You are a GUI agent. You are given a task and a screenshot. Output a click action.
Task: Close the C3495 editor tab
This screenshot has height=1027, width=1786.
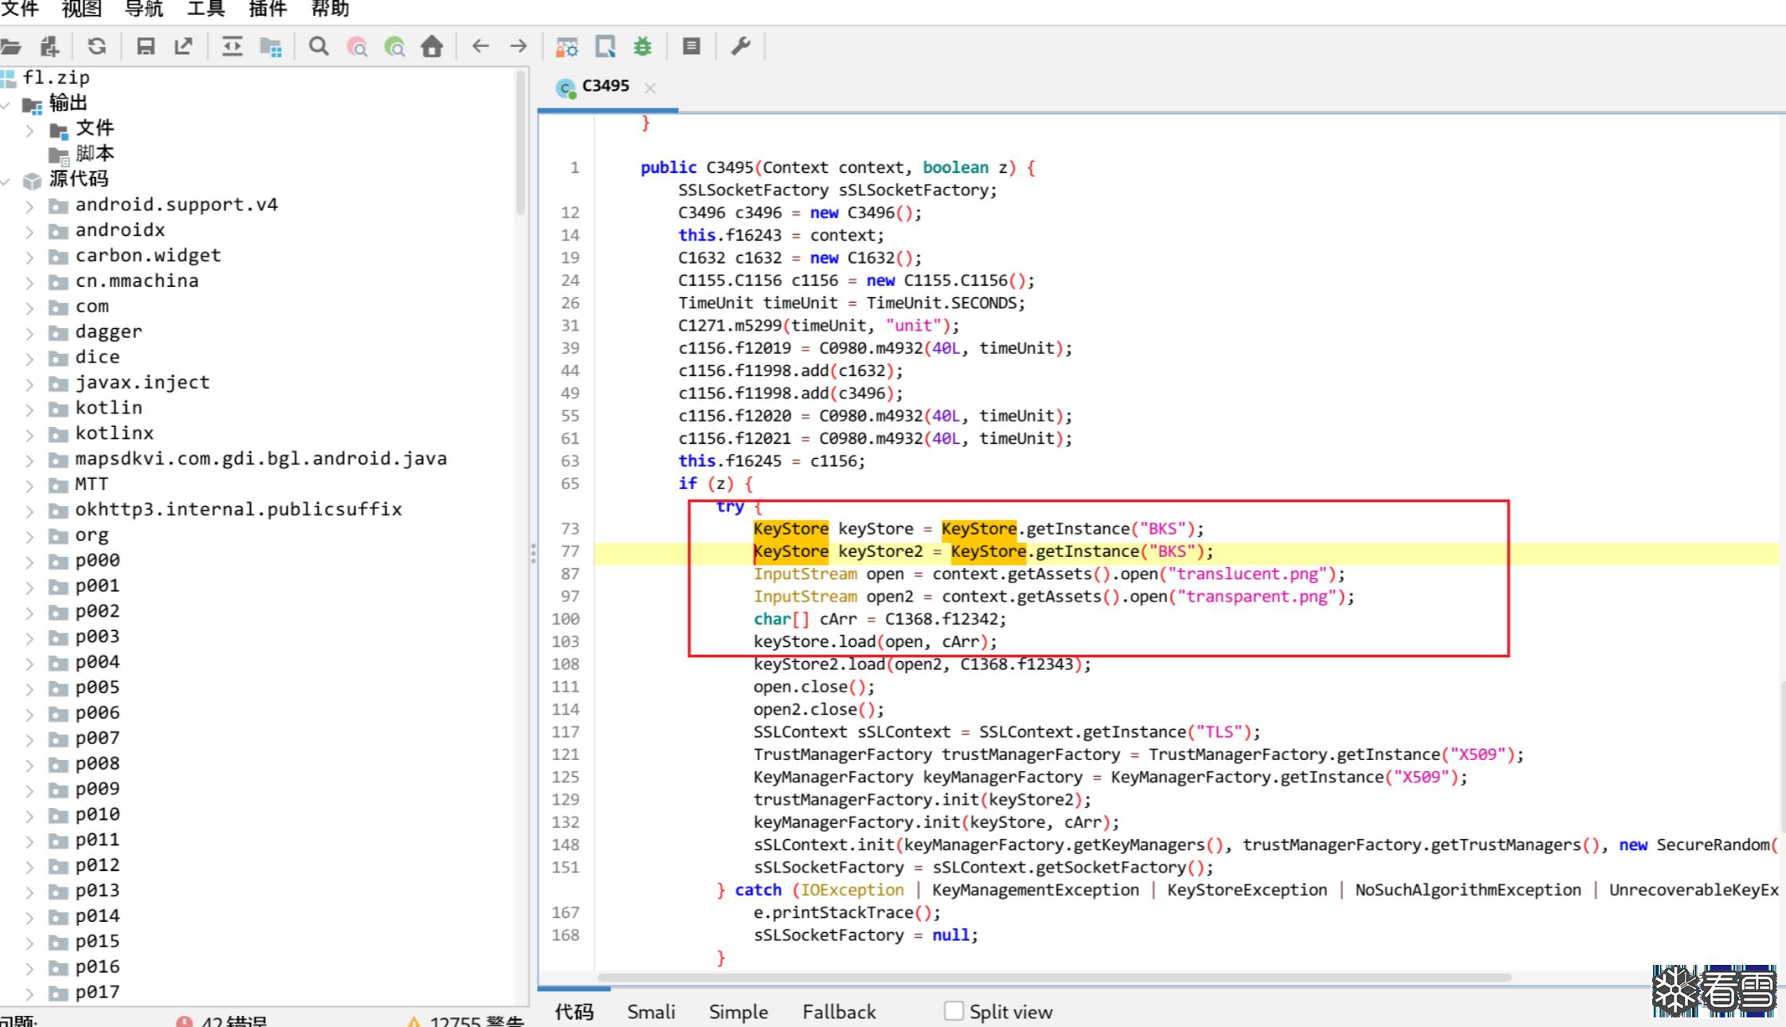click(650, 88)
